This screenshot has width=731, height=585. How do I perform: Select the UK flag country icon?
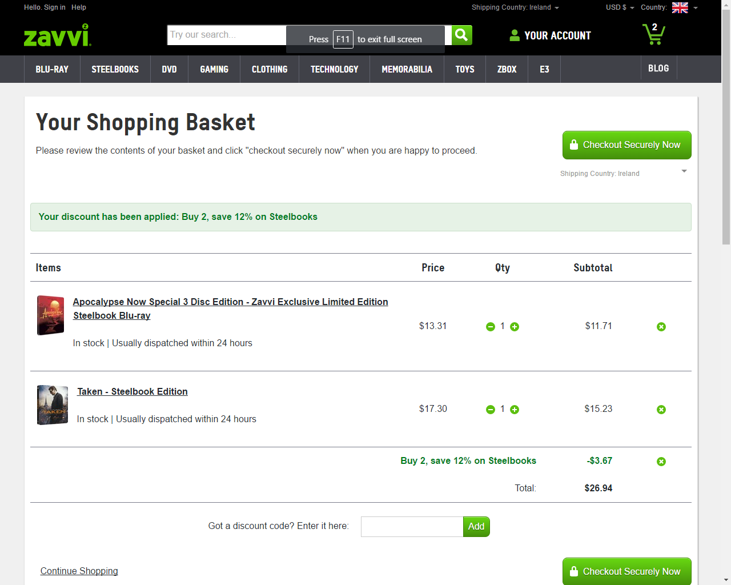point(680,7)
